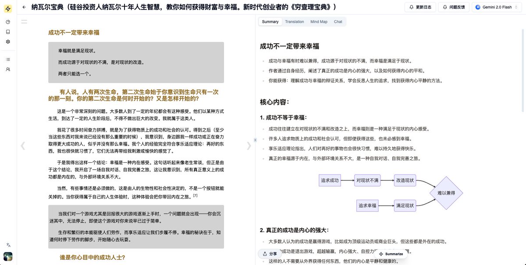Screen dimensions: 526x265
Task: Click footnote reference [7] in the text
Action: click(195, 195)
